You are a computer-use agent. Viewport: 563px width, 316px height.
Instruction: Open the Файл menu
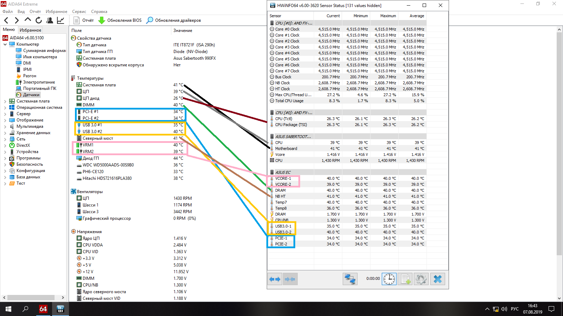click(x=7, y=12)
